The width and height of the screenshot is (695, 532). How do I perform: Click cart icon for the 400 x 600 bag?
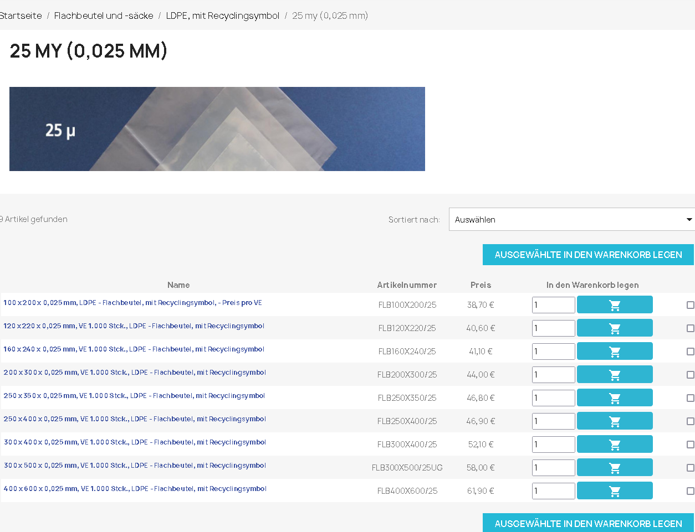614,491
